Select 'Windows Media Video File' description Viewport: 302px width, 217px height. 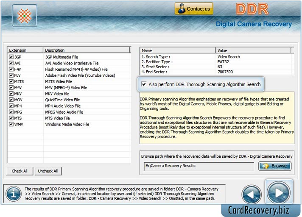67,124
